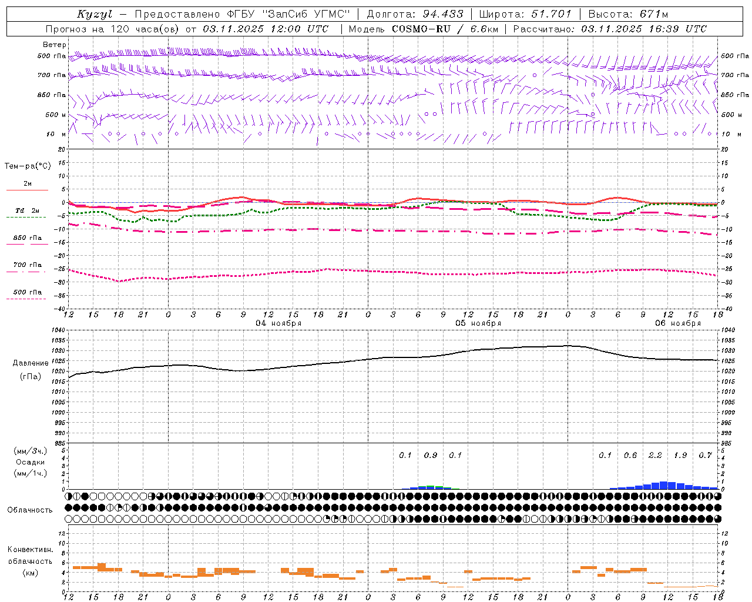Click the model label COSMO-RU / 6.6км
Image resolution: width=752 pixels, height=602 pixels.
[445, 29]
